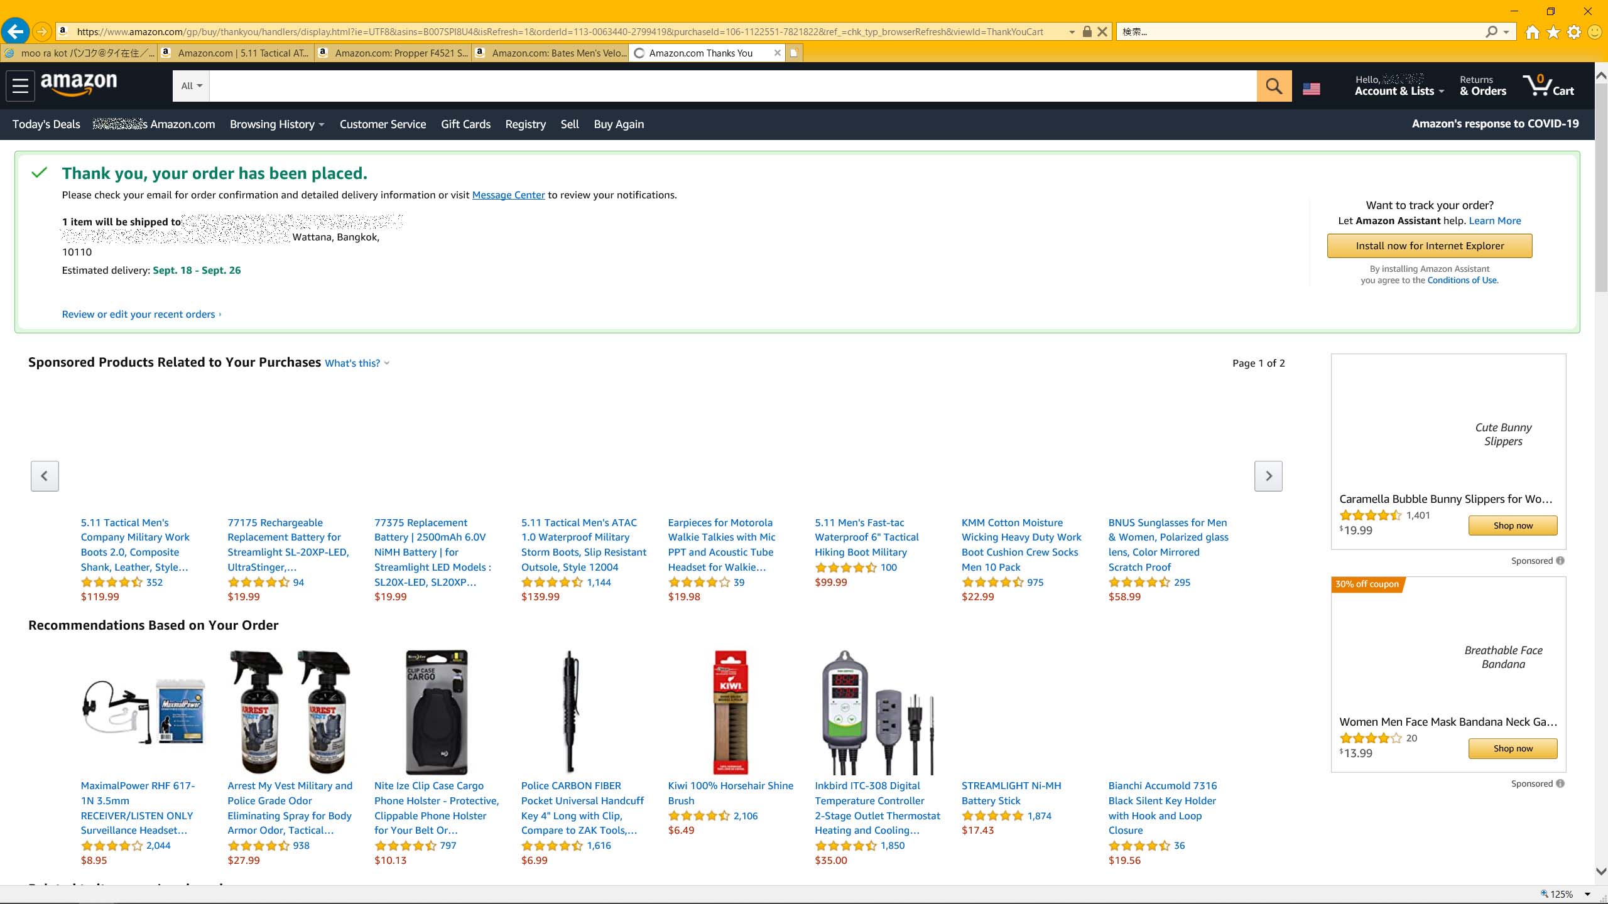This screenshot has height=904, width=1608.
Task: Click the vertical scrollbar down arrow
Action: pos(1601,871)
